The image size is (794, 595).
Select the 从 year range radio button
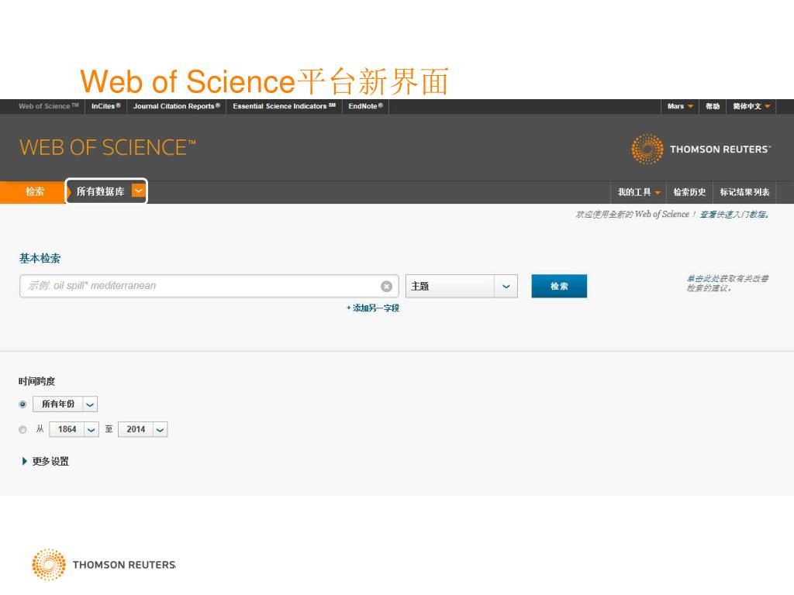click(x=22, y=429)
